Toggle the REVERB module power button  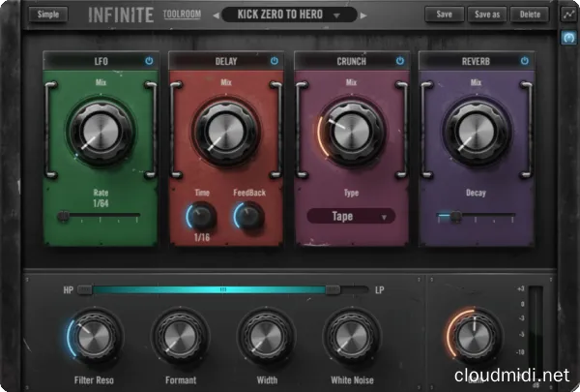(525, 61)
